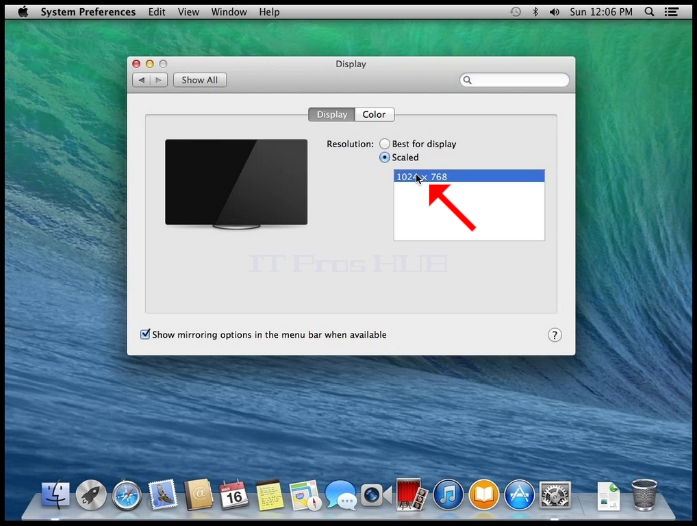Switch to the Display tab
Image resolution: width=697 pixels, height=526 pixels.
tap(331, 114)
